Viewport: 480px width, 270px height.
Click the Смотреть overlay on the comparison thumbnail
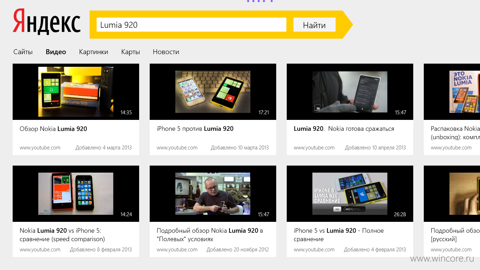pos(349,209)
